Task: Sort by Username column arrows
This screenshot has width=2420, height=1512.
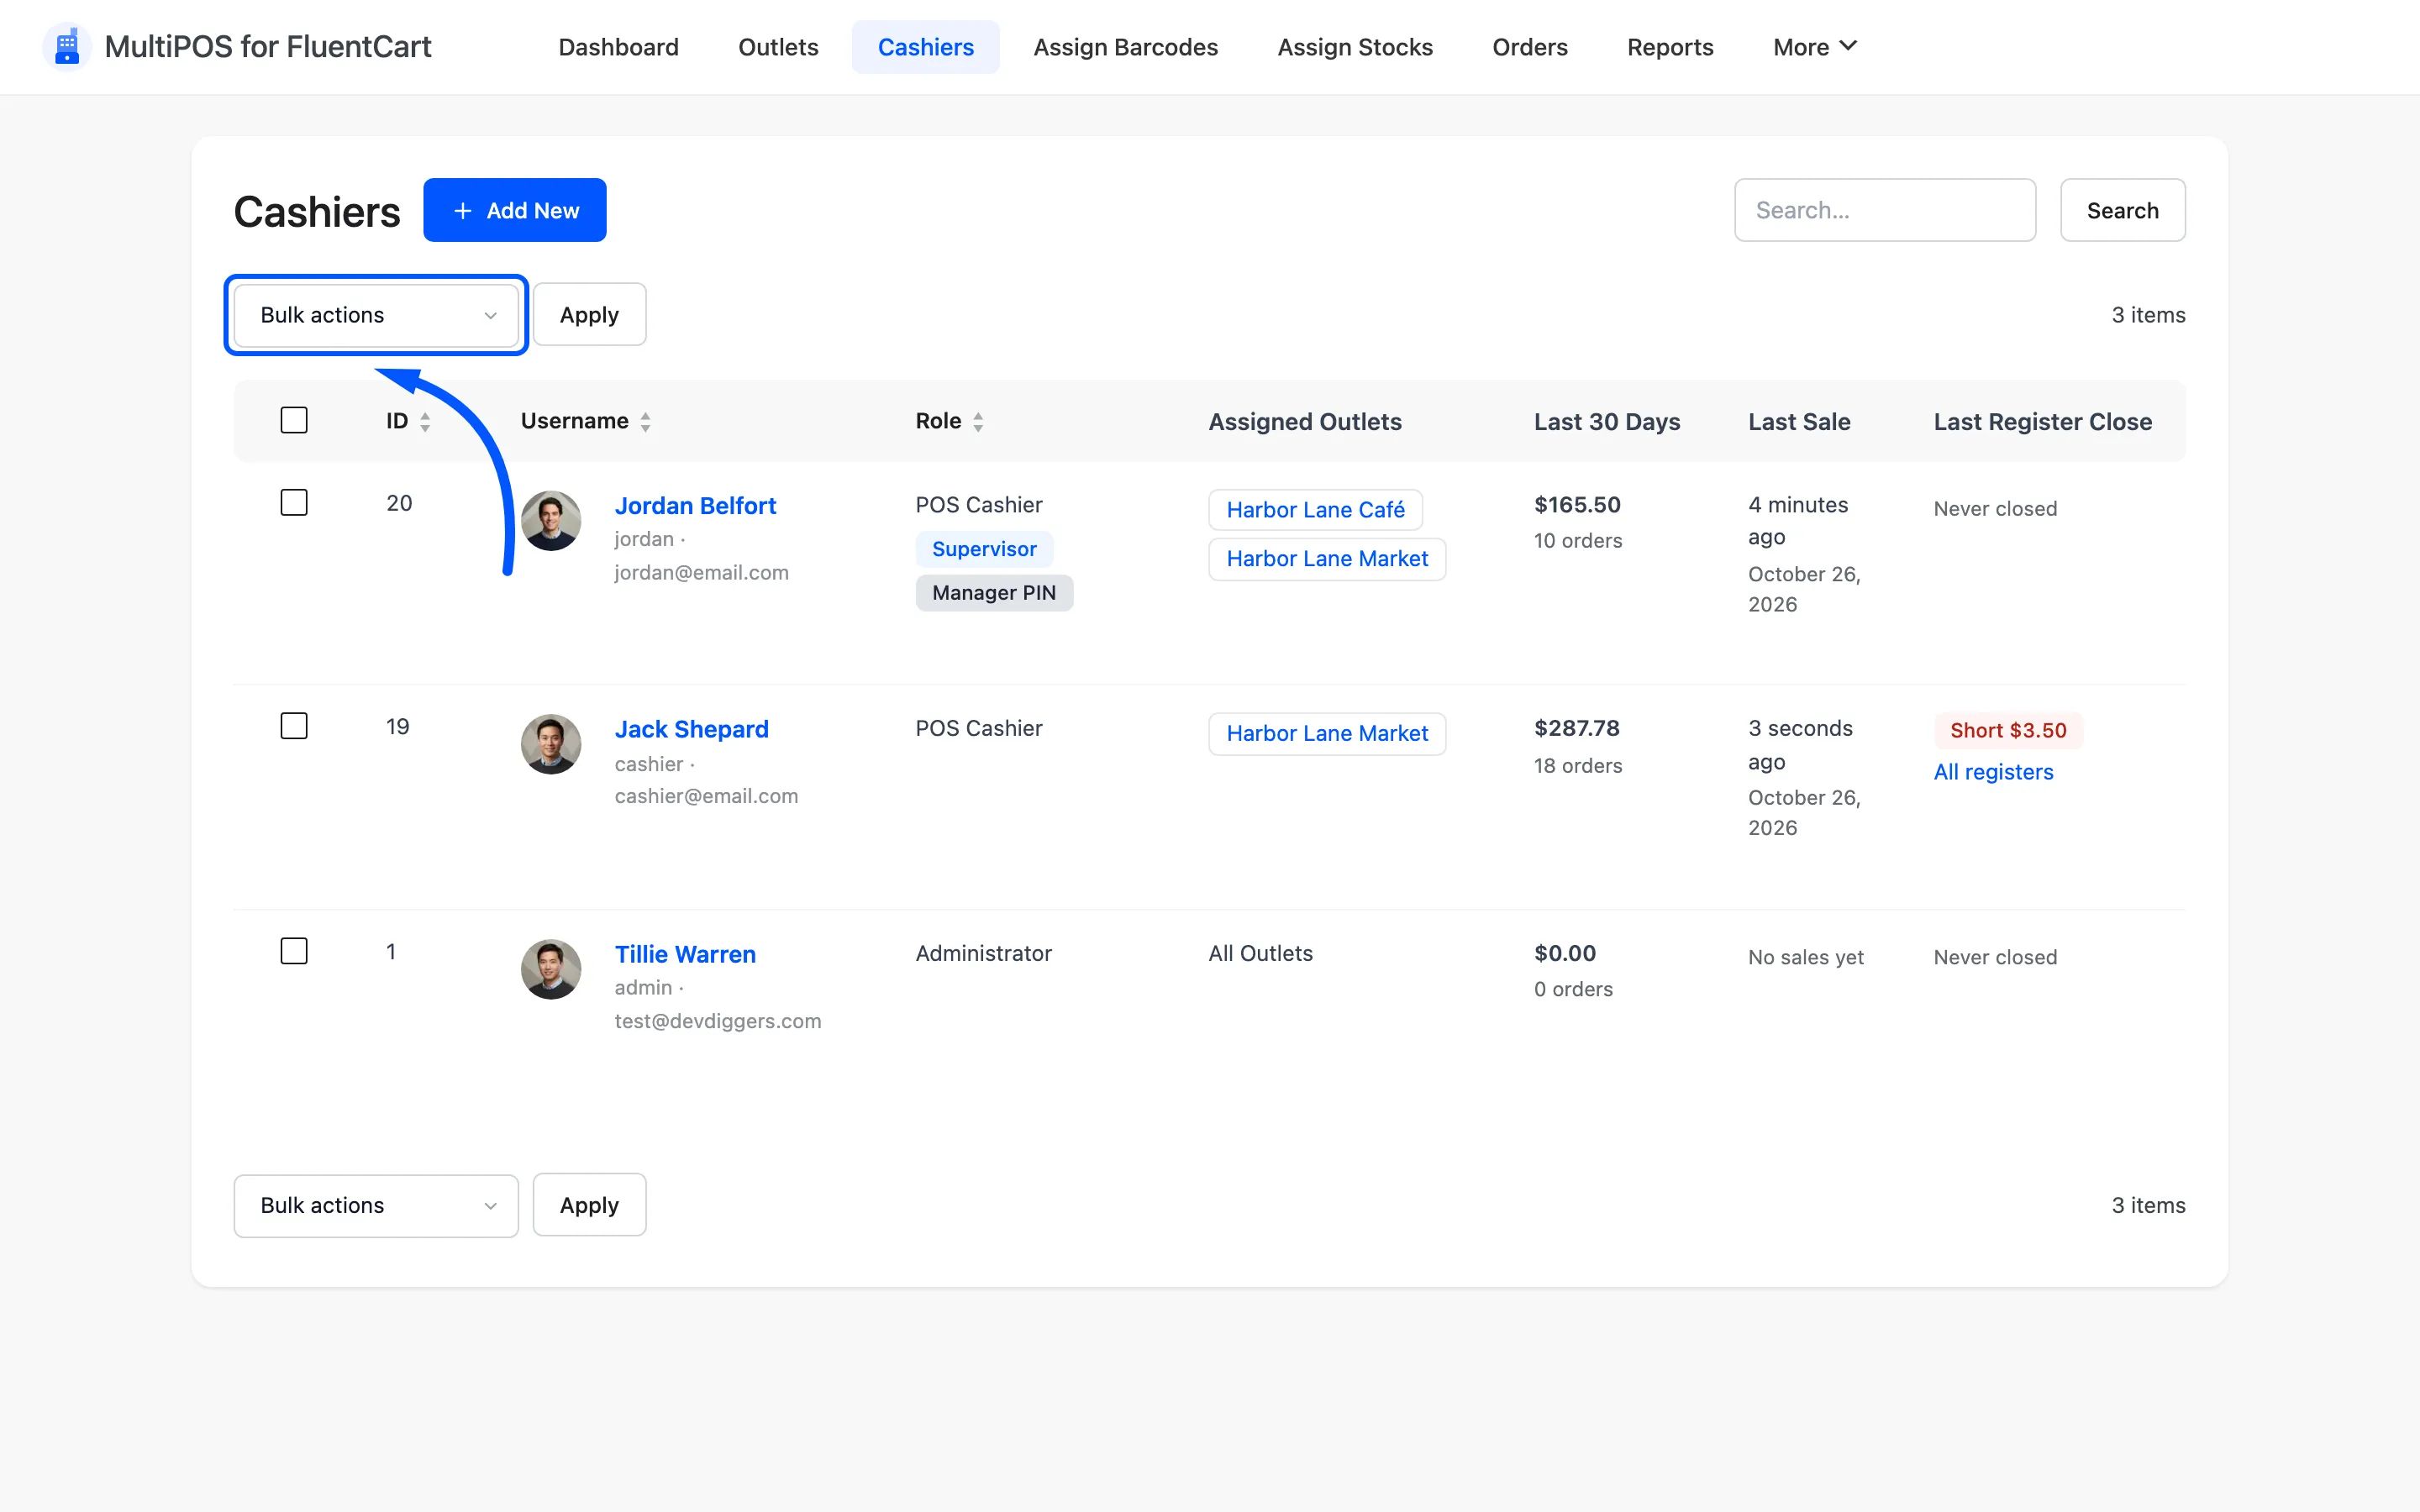Action: [646, 422]
